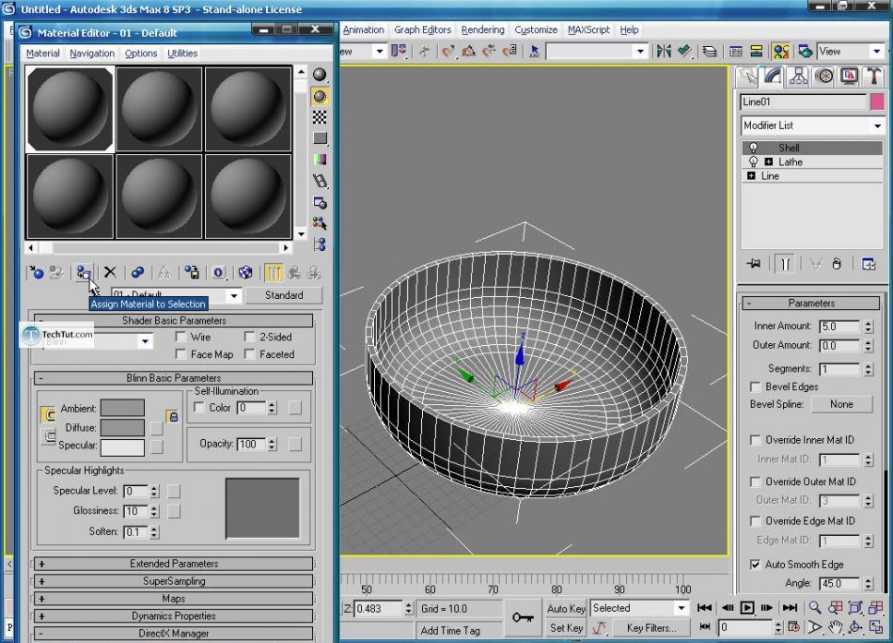The height and width of the screenshot is (643, 893).
Task: Click the Standard material type button
Action: 284,295
